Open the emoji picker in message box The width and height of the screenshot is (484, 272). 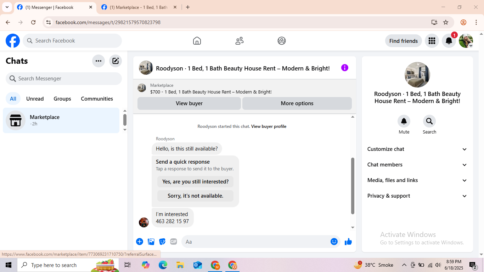click(334, 242)
